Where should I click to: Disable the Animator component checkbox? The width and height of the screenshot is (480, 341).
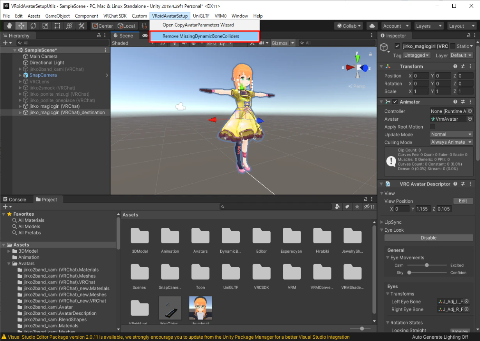tap(395, 102)
